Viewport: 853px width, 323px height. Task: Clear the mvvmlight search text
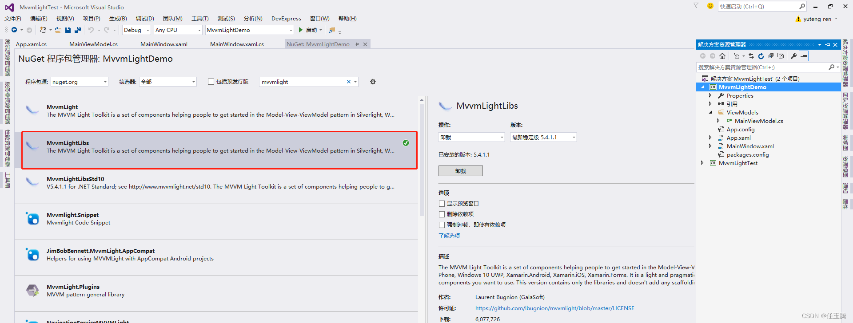coord(349,82)
